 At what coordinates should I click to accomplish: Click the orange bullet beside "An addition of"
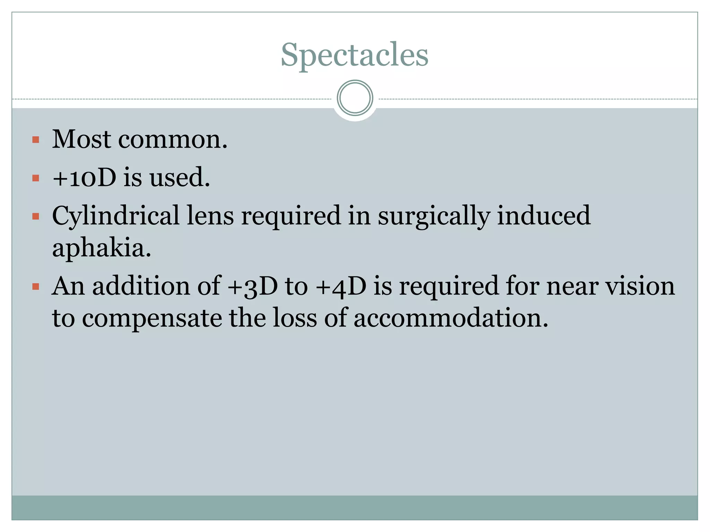[35, 287]
